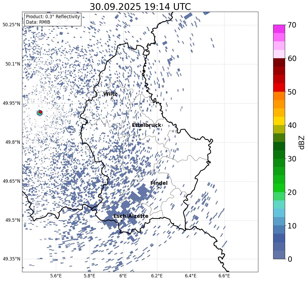308x281 pixels.
Task: Click the Esch/Alzette location cross marker
Action: coord(121,220)
